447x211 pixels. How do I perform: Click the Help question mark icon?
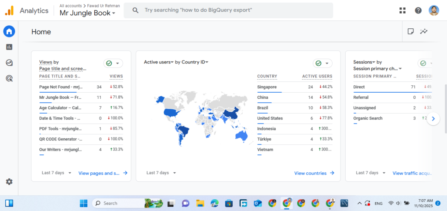(x=418, y=10)
